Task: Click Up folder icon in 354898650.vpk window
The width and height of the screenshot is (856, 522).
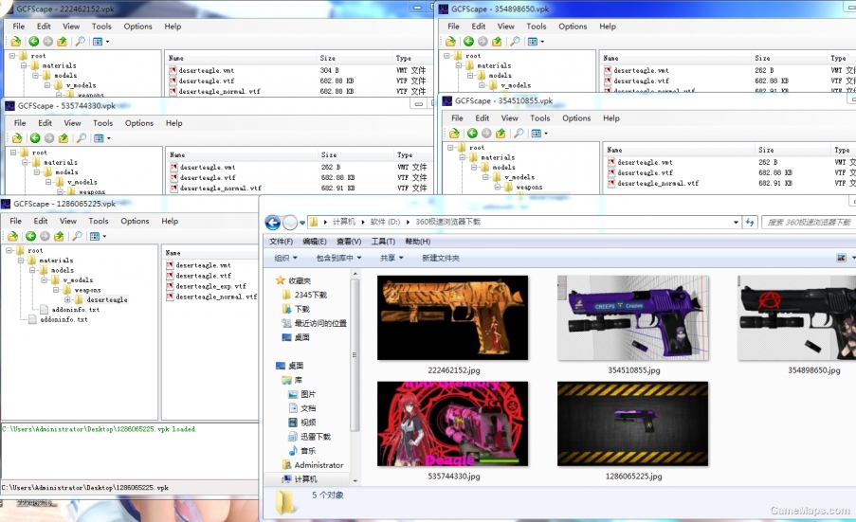Action: (497, 42)
